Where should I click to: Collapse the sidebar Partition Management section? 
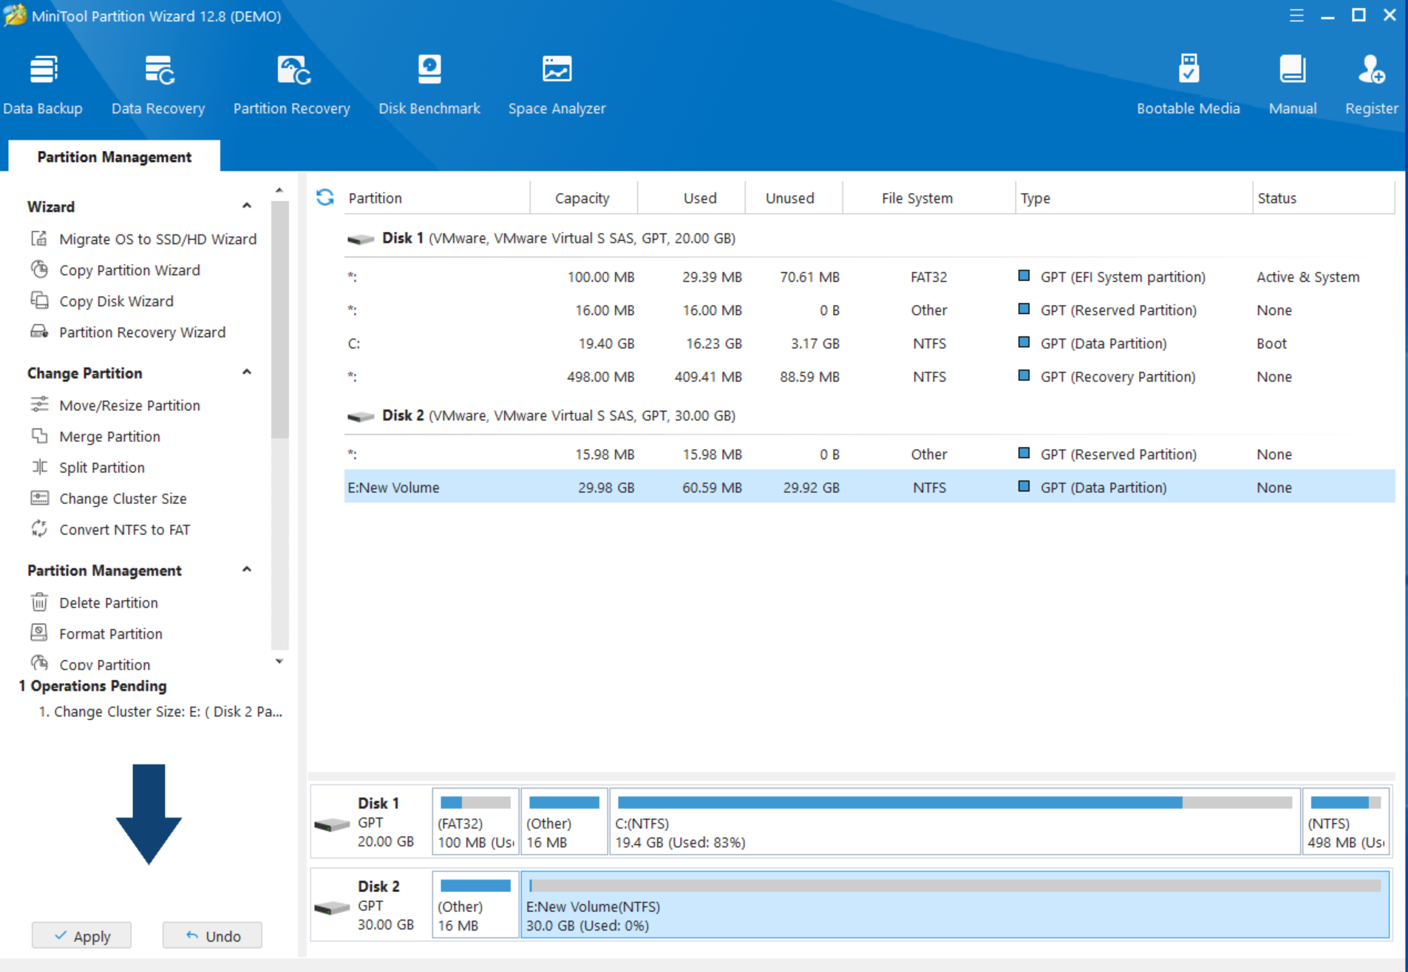pyautogui.click(x=247, y=569)
